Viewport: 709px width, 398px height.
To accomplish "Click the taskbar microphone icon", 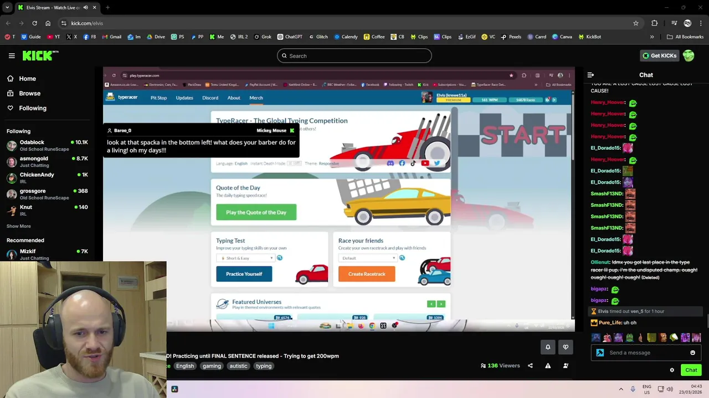I will pyautogui.click(x=633, y=389).
